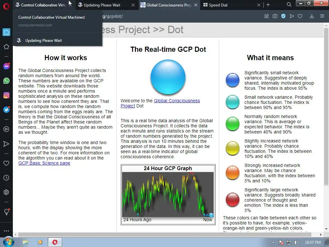Click 'The Real-time GCP Dot' heading
The width and height of the screenshot is (329, 247).
click(168, 49)
